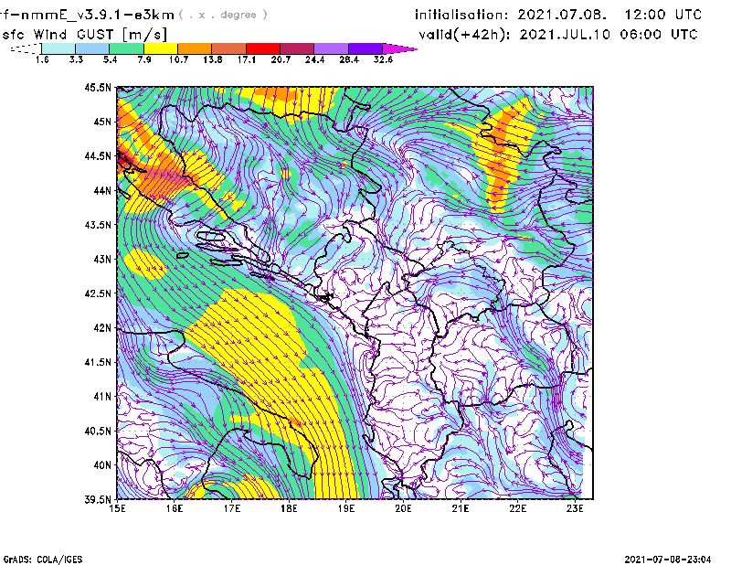Click the model name 'nmmE_v3.9.1-e3km' text
The height and width of the screenshot is (565, 731).
[97, 15]
